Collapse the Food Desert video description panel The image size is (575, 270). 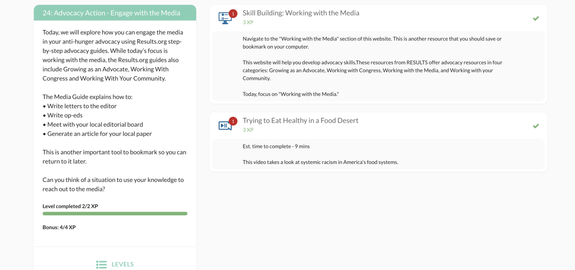click(x=377, y=154)
